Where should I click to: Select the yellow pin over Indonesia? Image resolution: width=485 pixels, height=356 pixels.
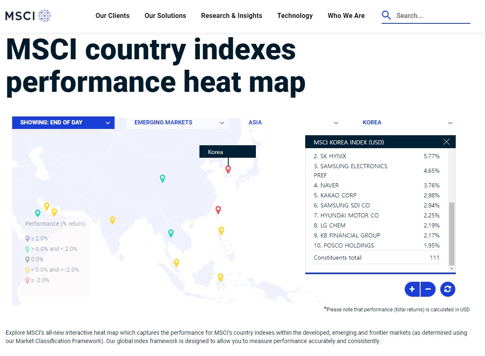220,277
